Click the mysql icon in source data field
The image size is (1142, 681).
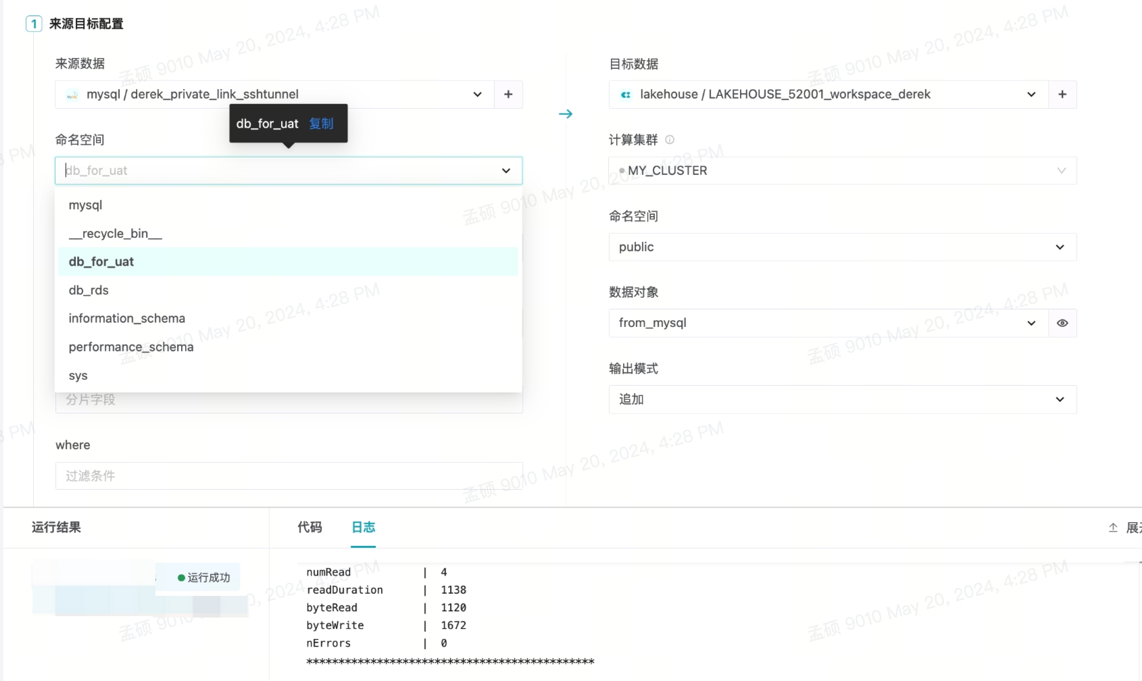coord(72,95)
